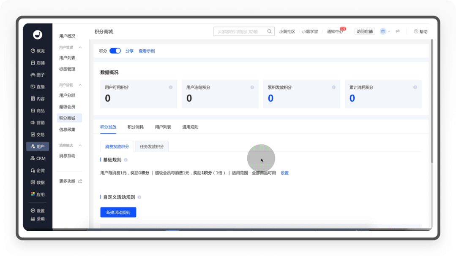
Task: Open the 小鹅学堂 link
Action: tap(310, 31)
